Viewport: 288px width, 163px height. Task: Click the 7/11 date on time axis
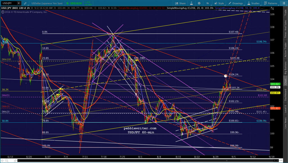[x=85, y=157]
